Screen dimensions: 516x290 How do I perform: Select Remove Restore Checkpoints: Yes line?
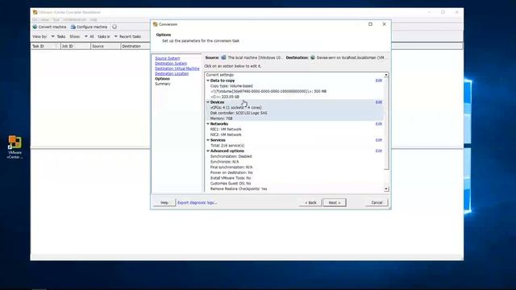[239, 188]
